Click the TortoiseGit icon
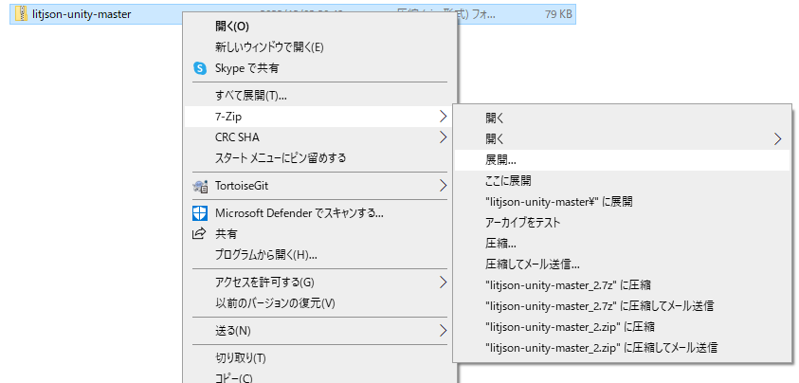 tap(200, 186)
